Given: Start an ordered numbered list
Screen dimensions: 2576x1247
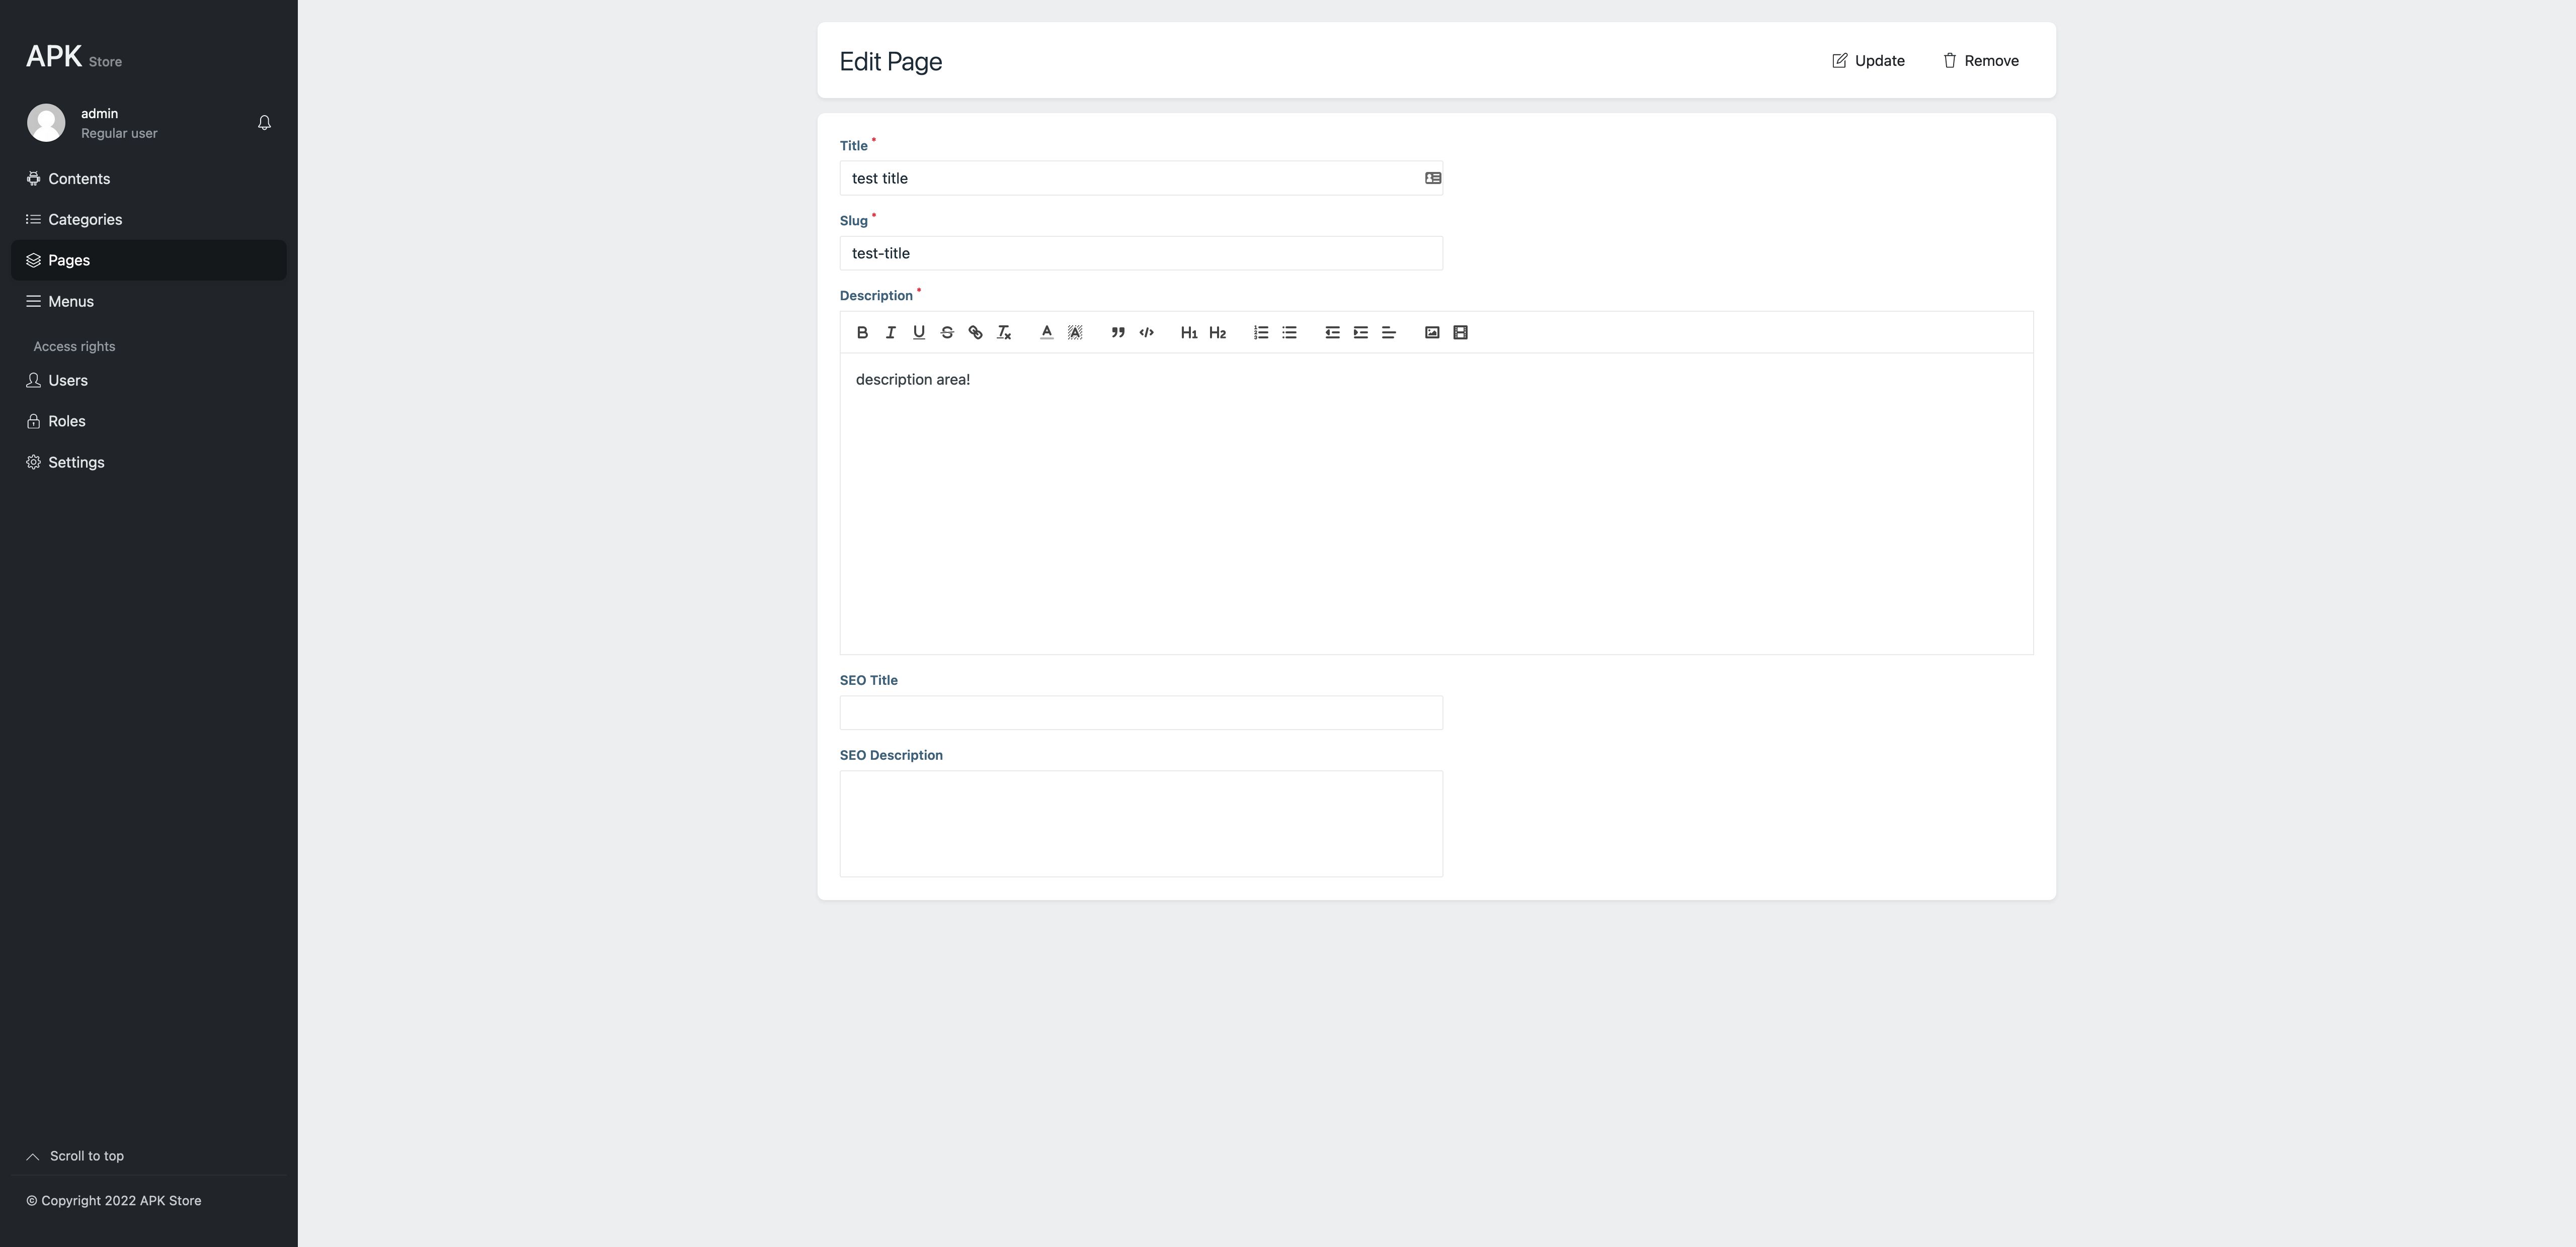Looking at the screenshot, I should pos(1261,333).
